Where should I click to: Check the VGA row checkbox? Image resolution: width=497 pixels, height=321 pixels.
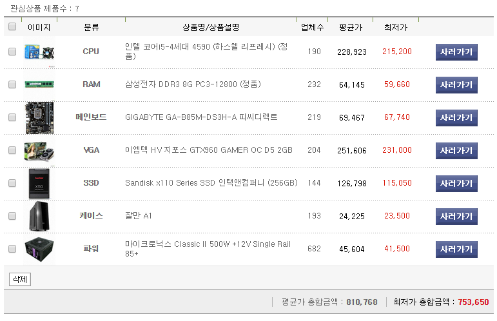(12, 150)
